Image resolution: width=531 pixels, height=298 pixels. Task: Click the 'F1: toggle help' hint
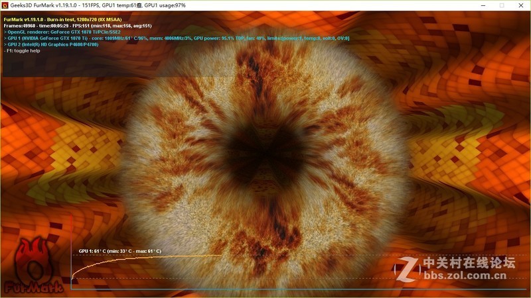coord(22,51)
